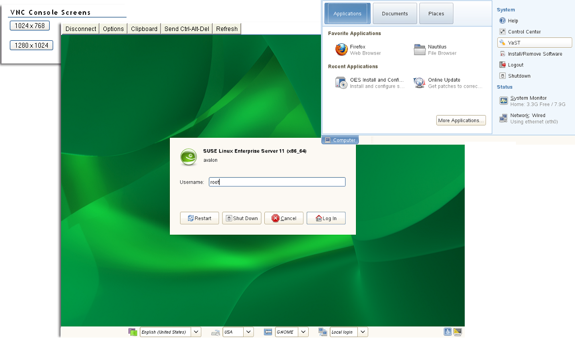The height and width of the screenshot is (338, 575).
Task: Open the Nautilus file browser icon
Action: coord(419,50)
